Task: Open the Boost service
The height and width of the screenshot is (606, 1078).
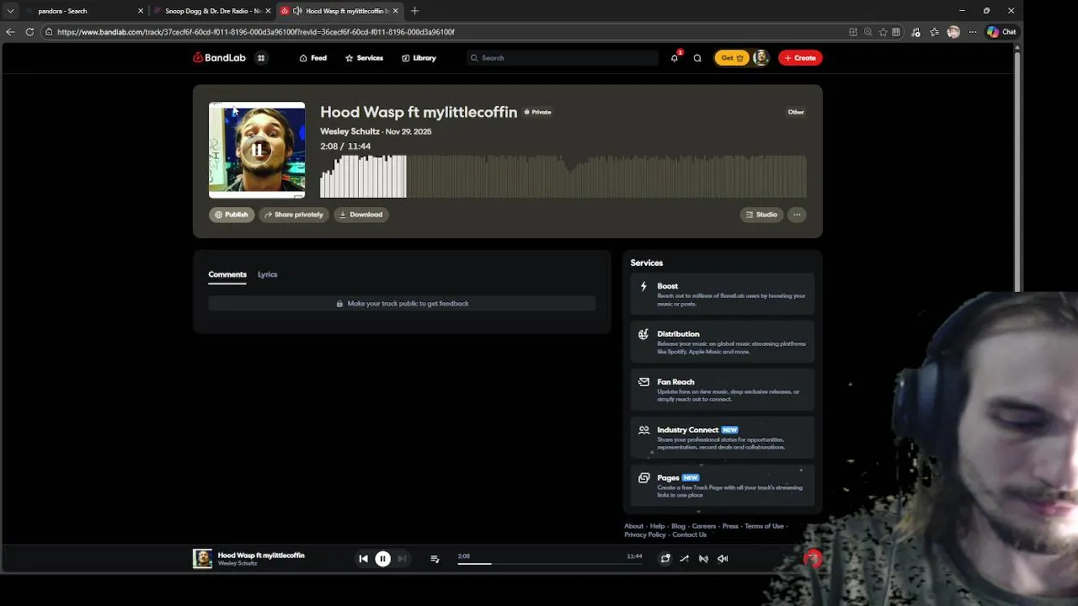Action: [x=722, y=292]
